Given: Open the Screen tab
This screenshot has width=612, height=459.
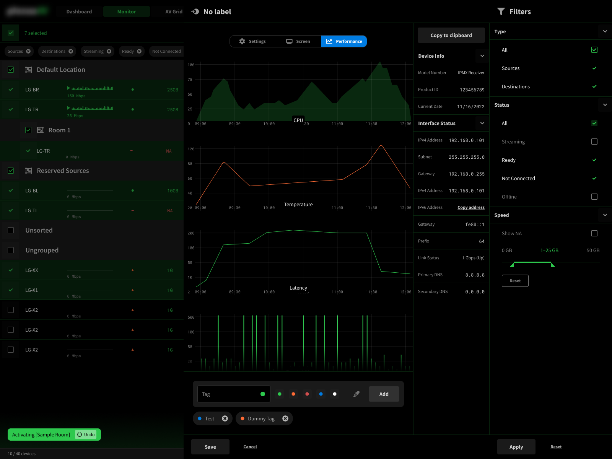Looking at the screenshot, I should click(x=298, y=41).
